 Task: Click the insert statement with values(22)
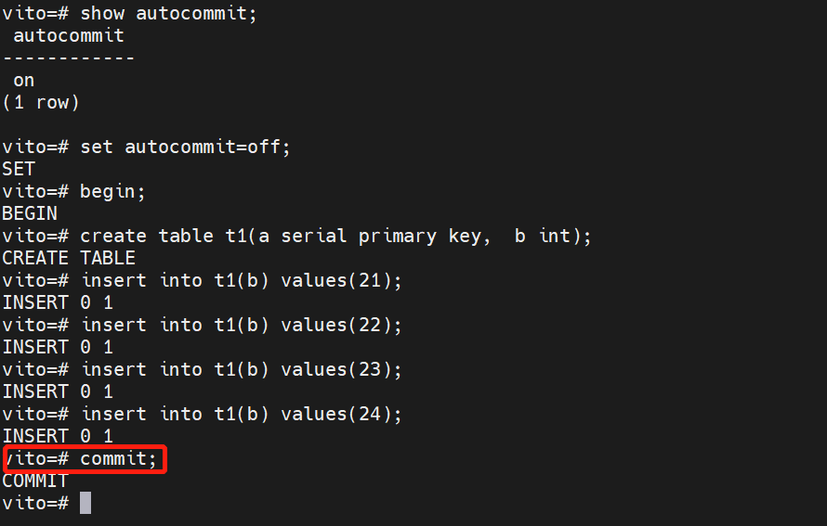point(242,325)
